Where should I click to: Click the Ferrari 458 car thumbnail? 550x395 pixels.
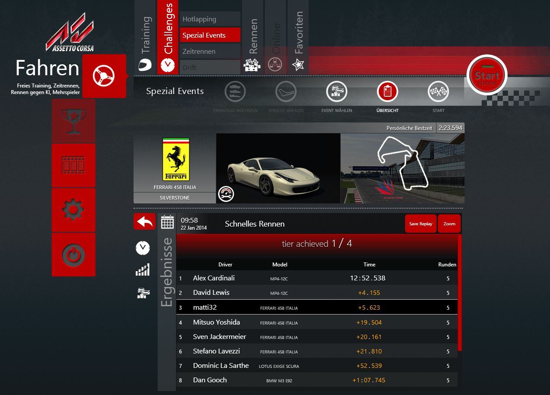[x=278, y=168]
